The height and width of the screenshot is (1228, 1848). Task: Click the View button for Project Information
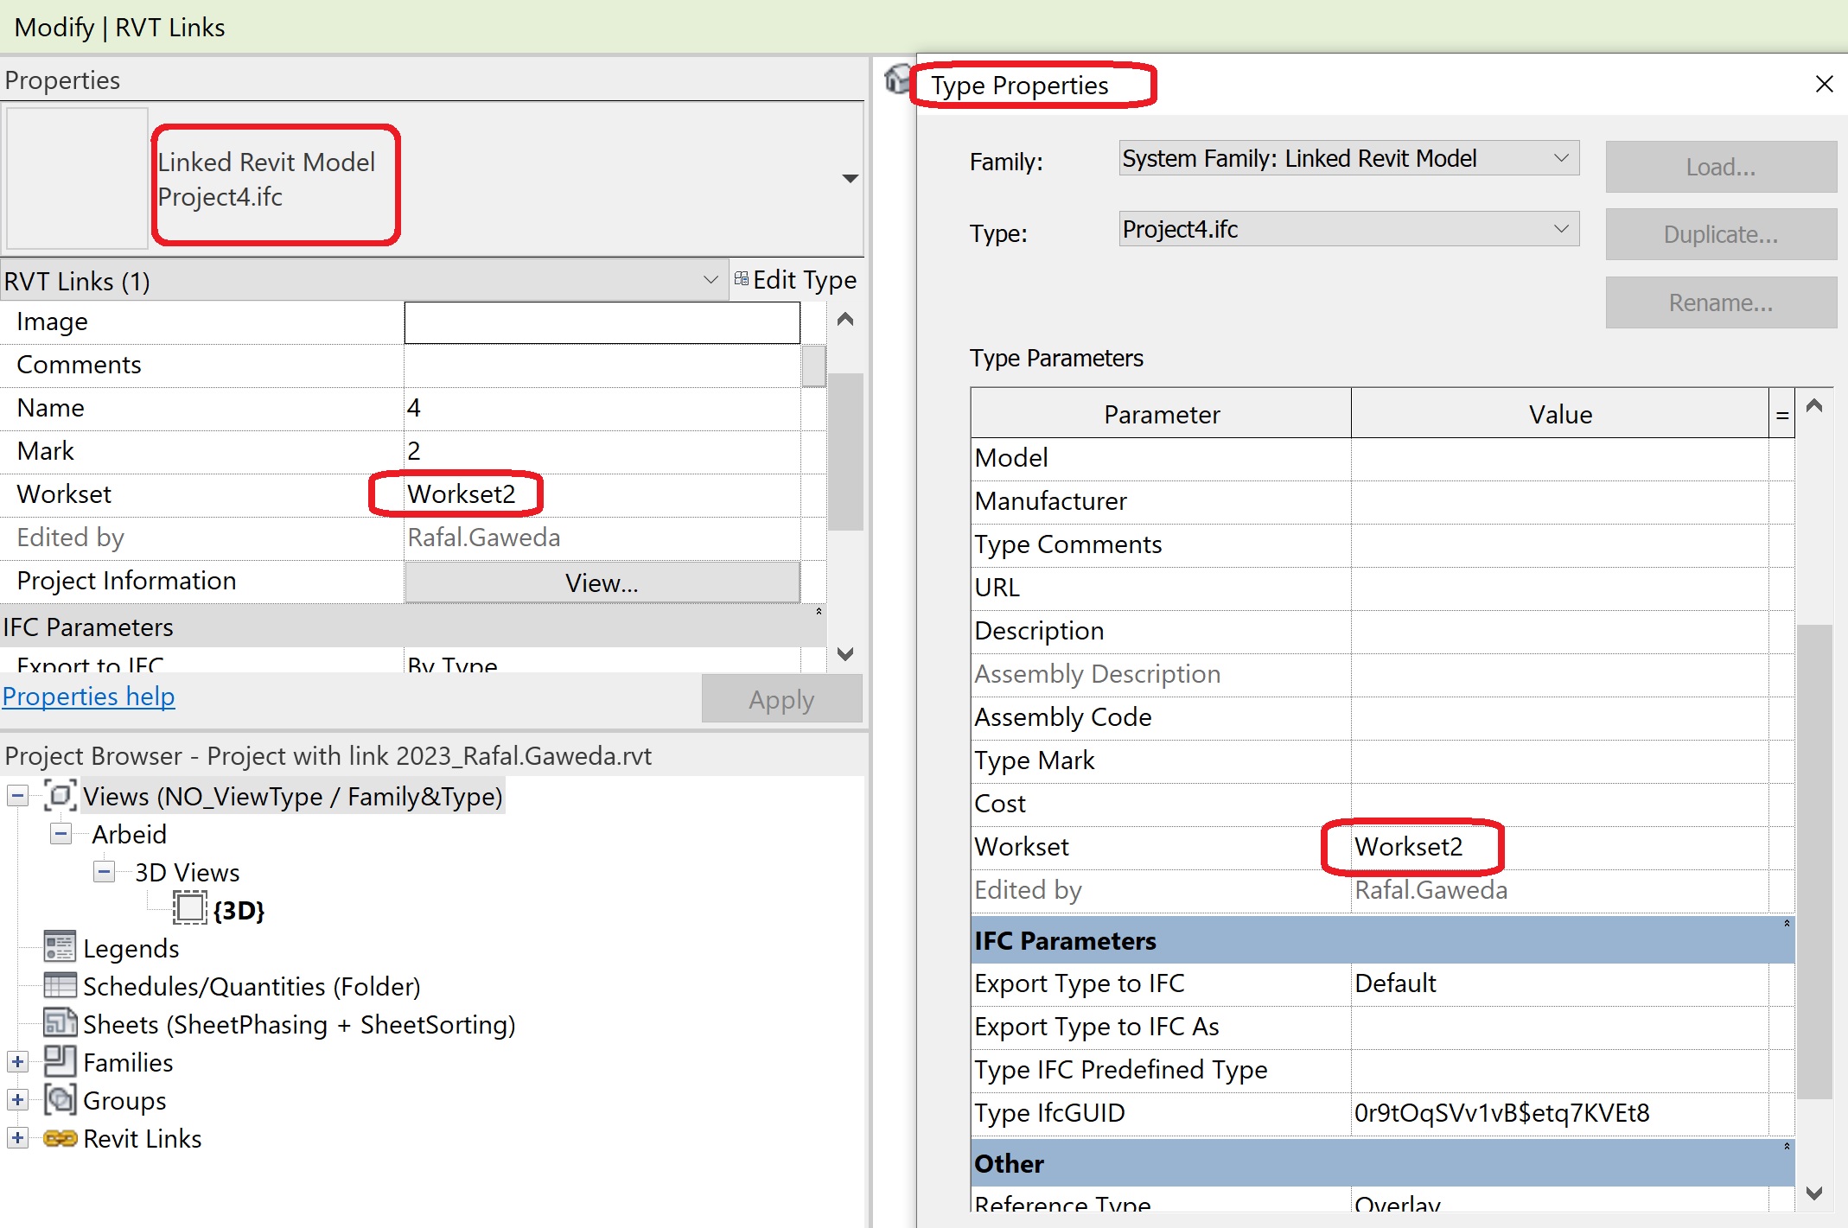coord(601,582)
